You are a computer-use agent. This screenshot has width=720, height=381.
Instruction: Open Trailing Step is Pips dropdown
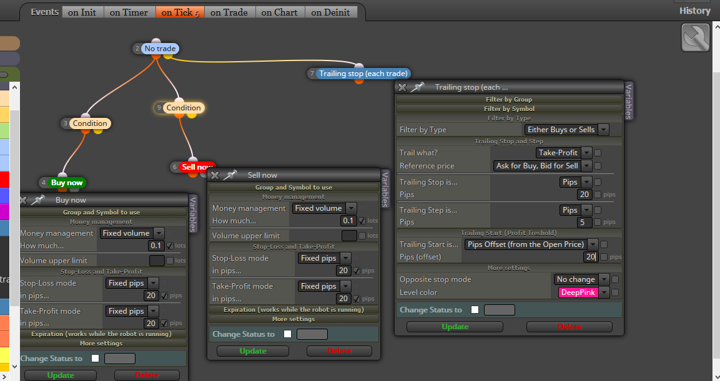[575, 210]
